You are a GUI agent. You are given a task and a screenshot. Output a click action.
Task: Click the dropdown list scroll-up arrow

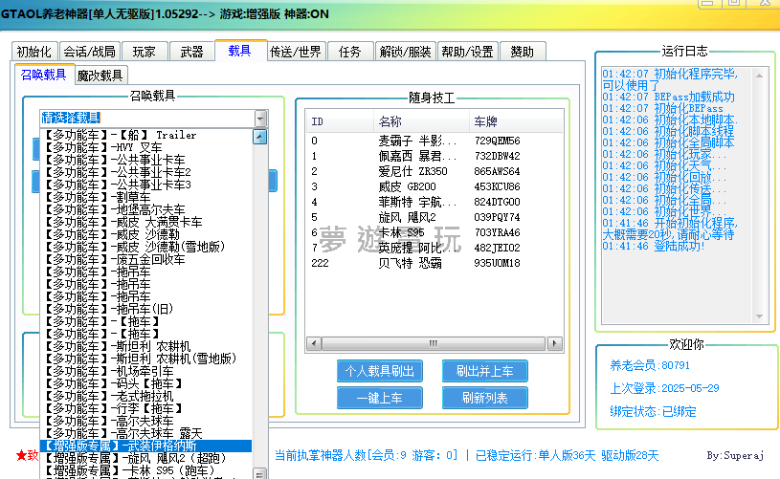tap(259, 136)
